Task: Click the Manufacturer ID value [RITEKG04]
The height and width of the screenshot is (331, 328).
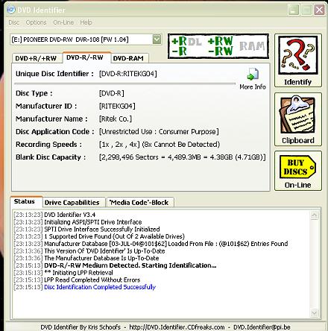Action: point(117,106)
